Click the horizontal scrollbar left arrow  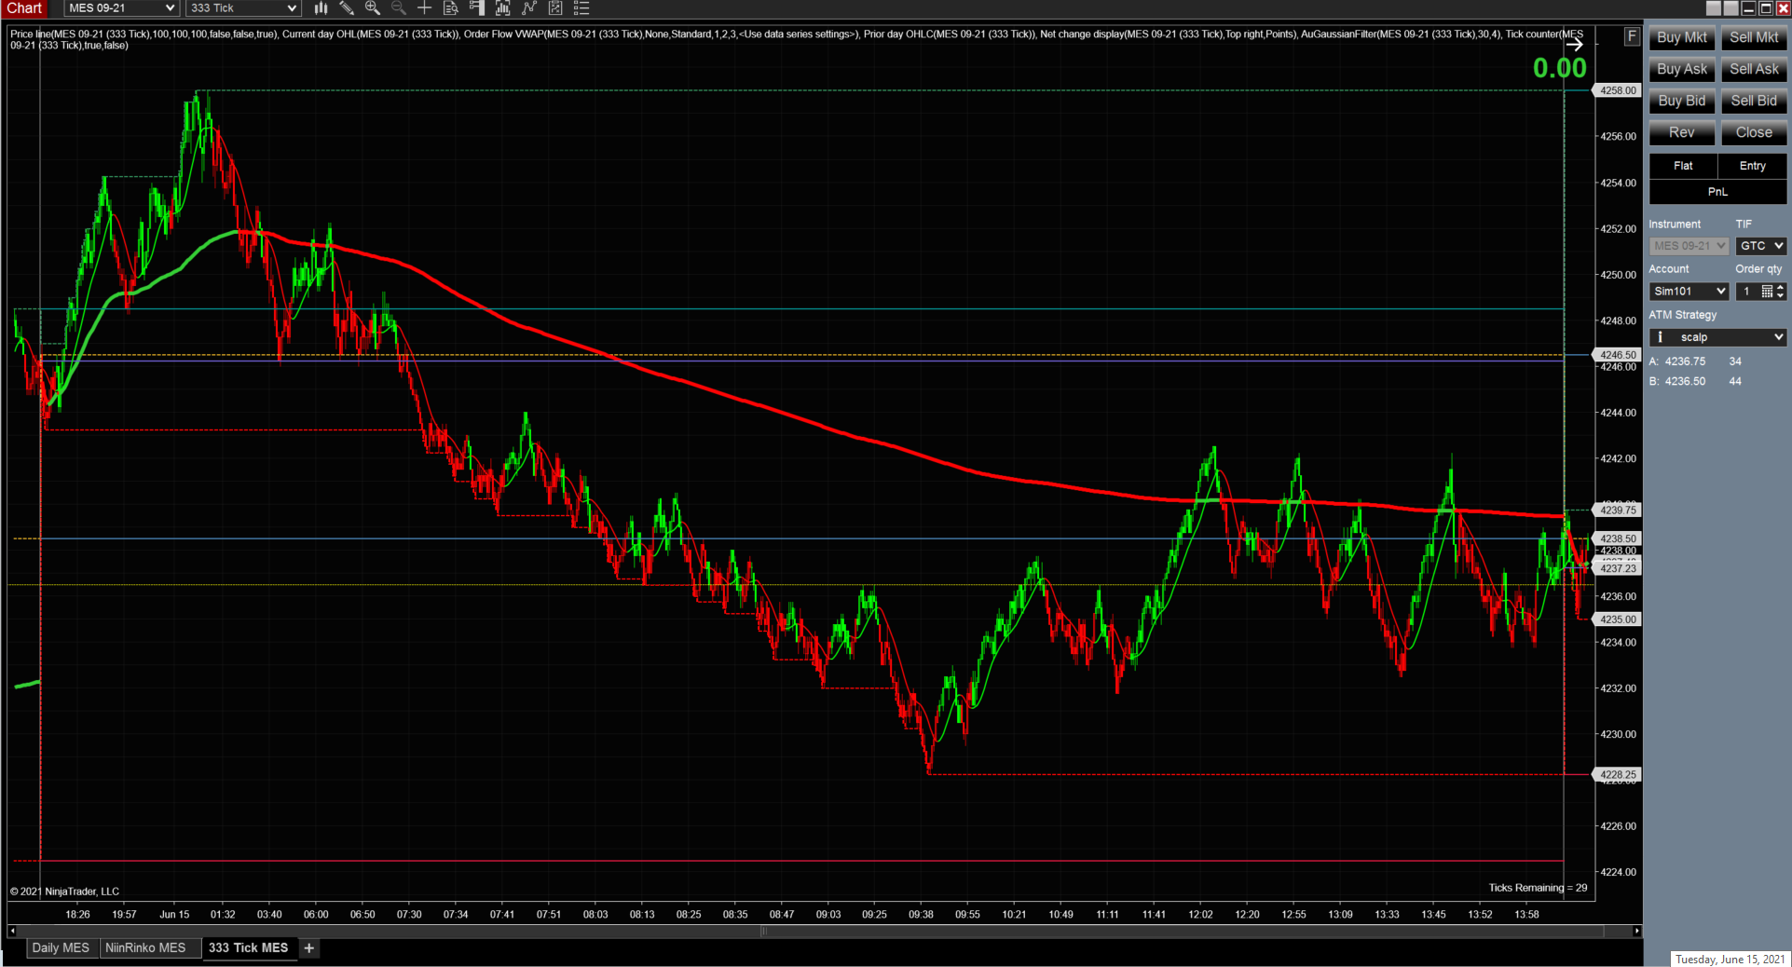click(11, 931)
